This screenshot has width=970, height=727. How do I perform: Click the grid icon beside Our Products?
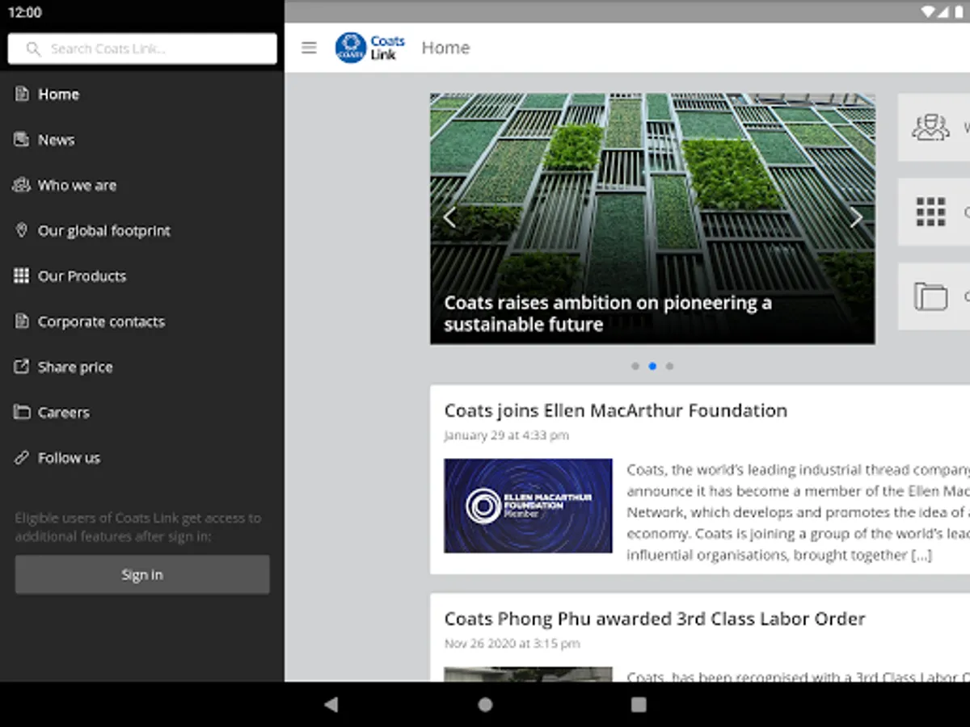[22, 275]
